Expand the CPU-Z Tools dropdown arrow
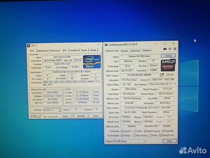This screenshot has height=158, width=210. coord(72,116)
